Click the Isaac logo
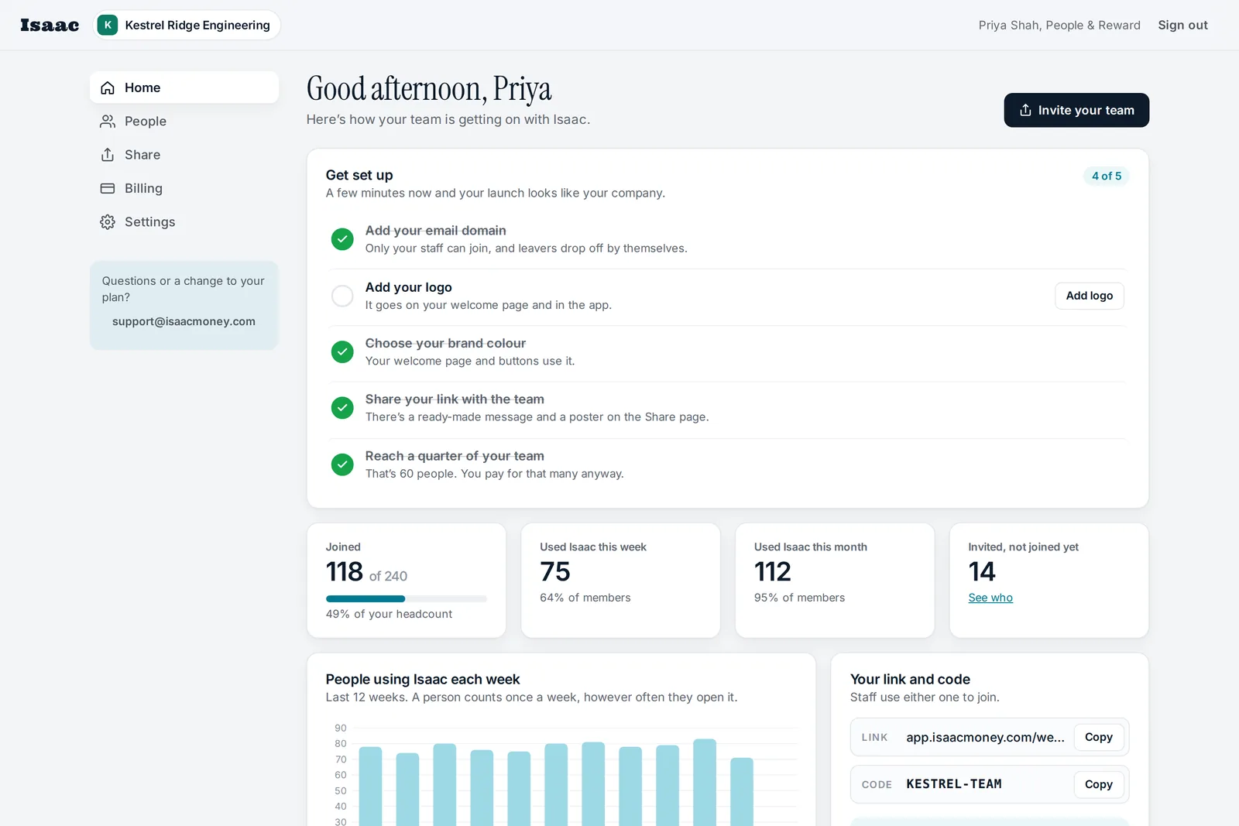The height and width of the screenshot is (826, 1239). click(x=50, y=26)
